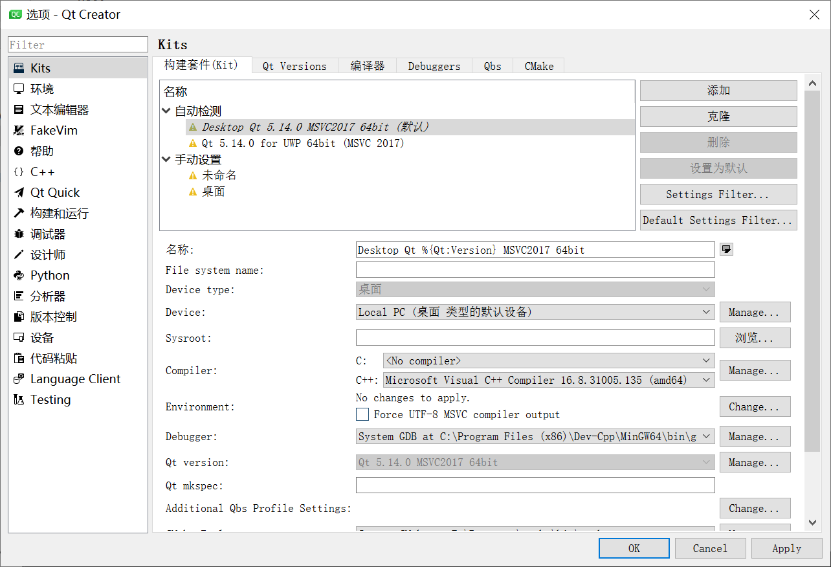Open the variable chooser beside 名称 field

coord(726,249)
